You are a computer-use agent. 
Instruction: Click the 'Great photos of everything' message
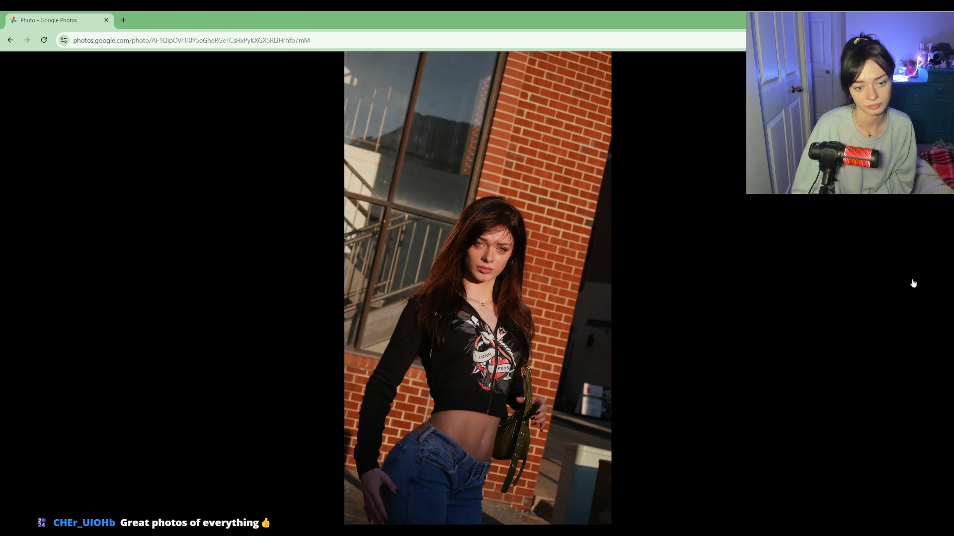[x=189, y=523]
